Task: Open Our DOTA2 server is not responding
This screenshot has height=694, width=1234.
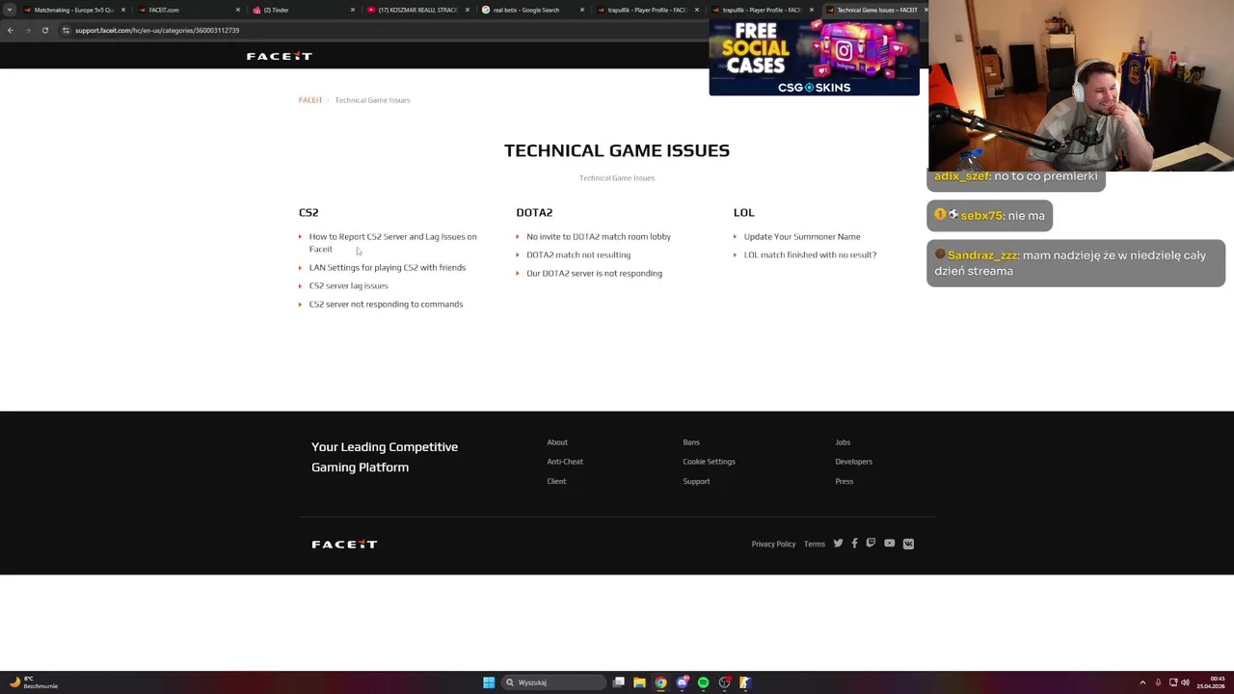Action: 594,273
